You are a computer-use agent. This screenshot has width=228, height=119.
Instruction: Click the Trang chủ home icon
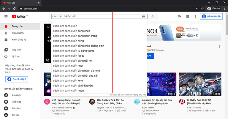point(6,26)
